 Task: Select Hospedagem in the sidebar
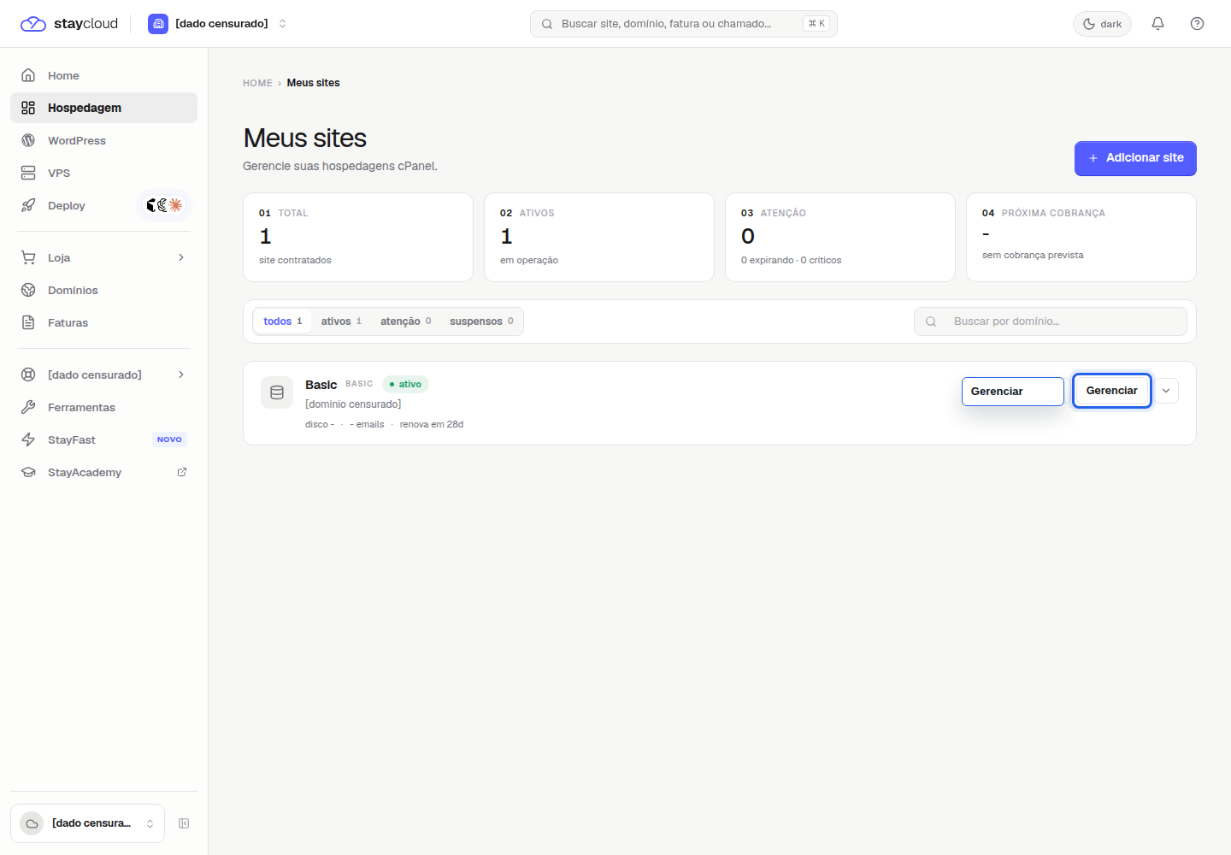coord(103,108)
